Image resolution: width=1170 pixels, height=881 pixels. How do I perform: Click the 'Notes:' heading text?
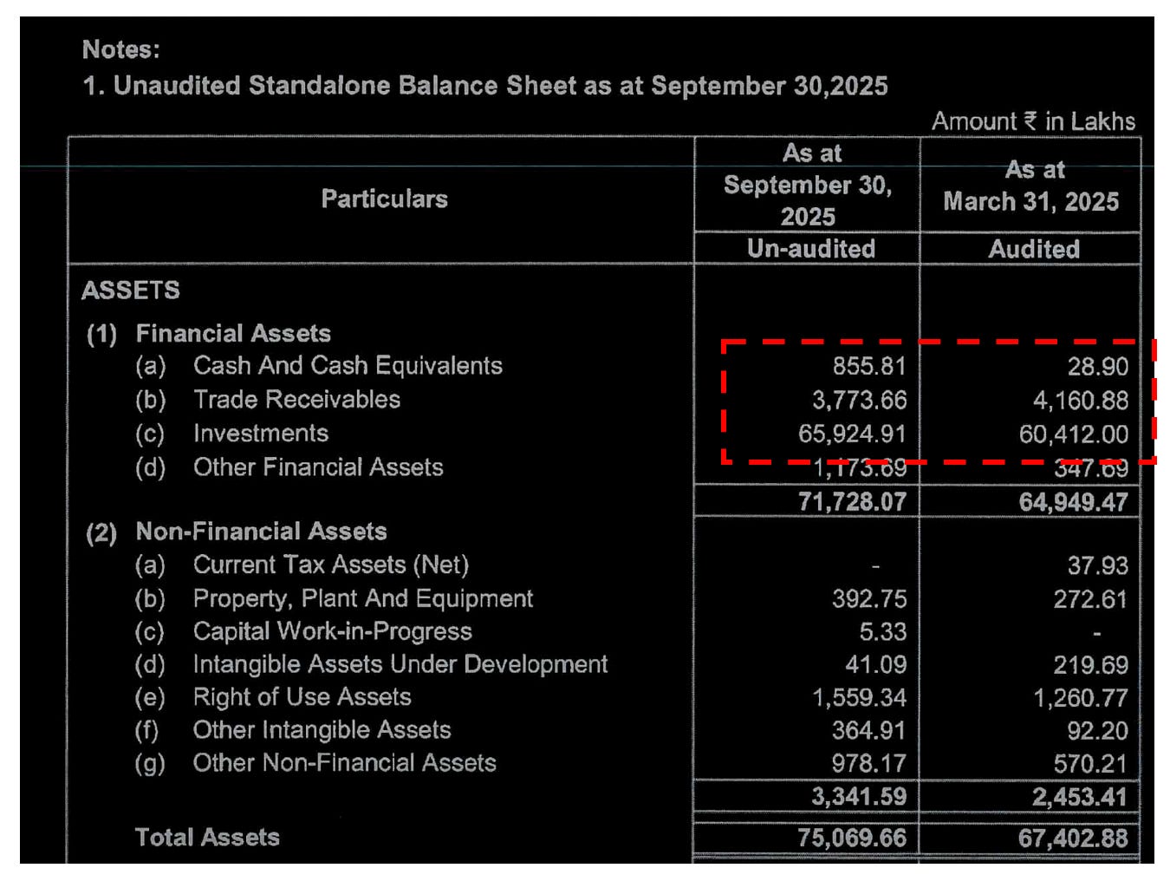(x=121, y=49)
